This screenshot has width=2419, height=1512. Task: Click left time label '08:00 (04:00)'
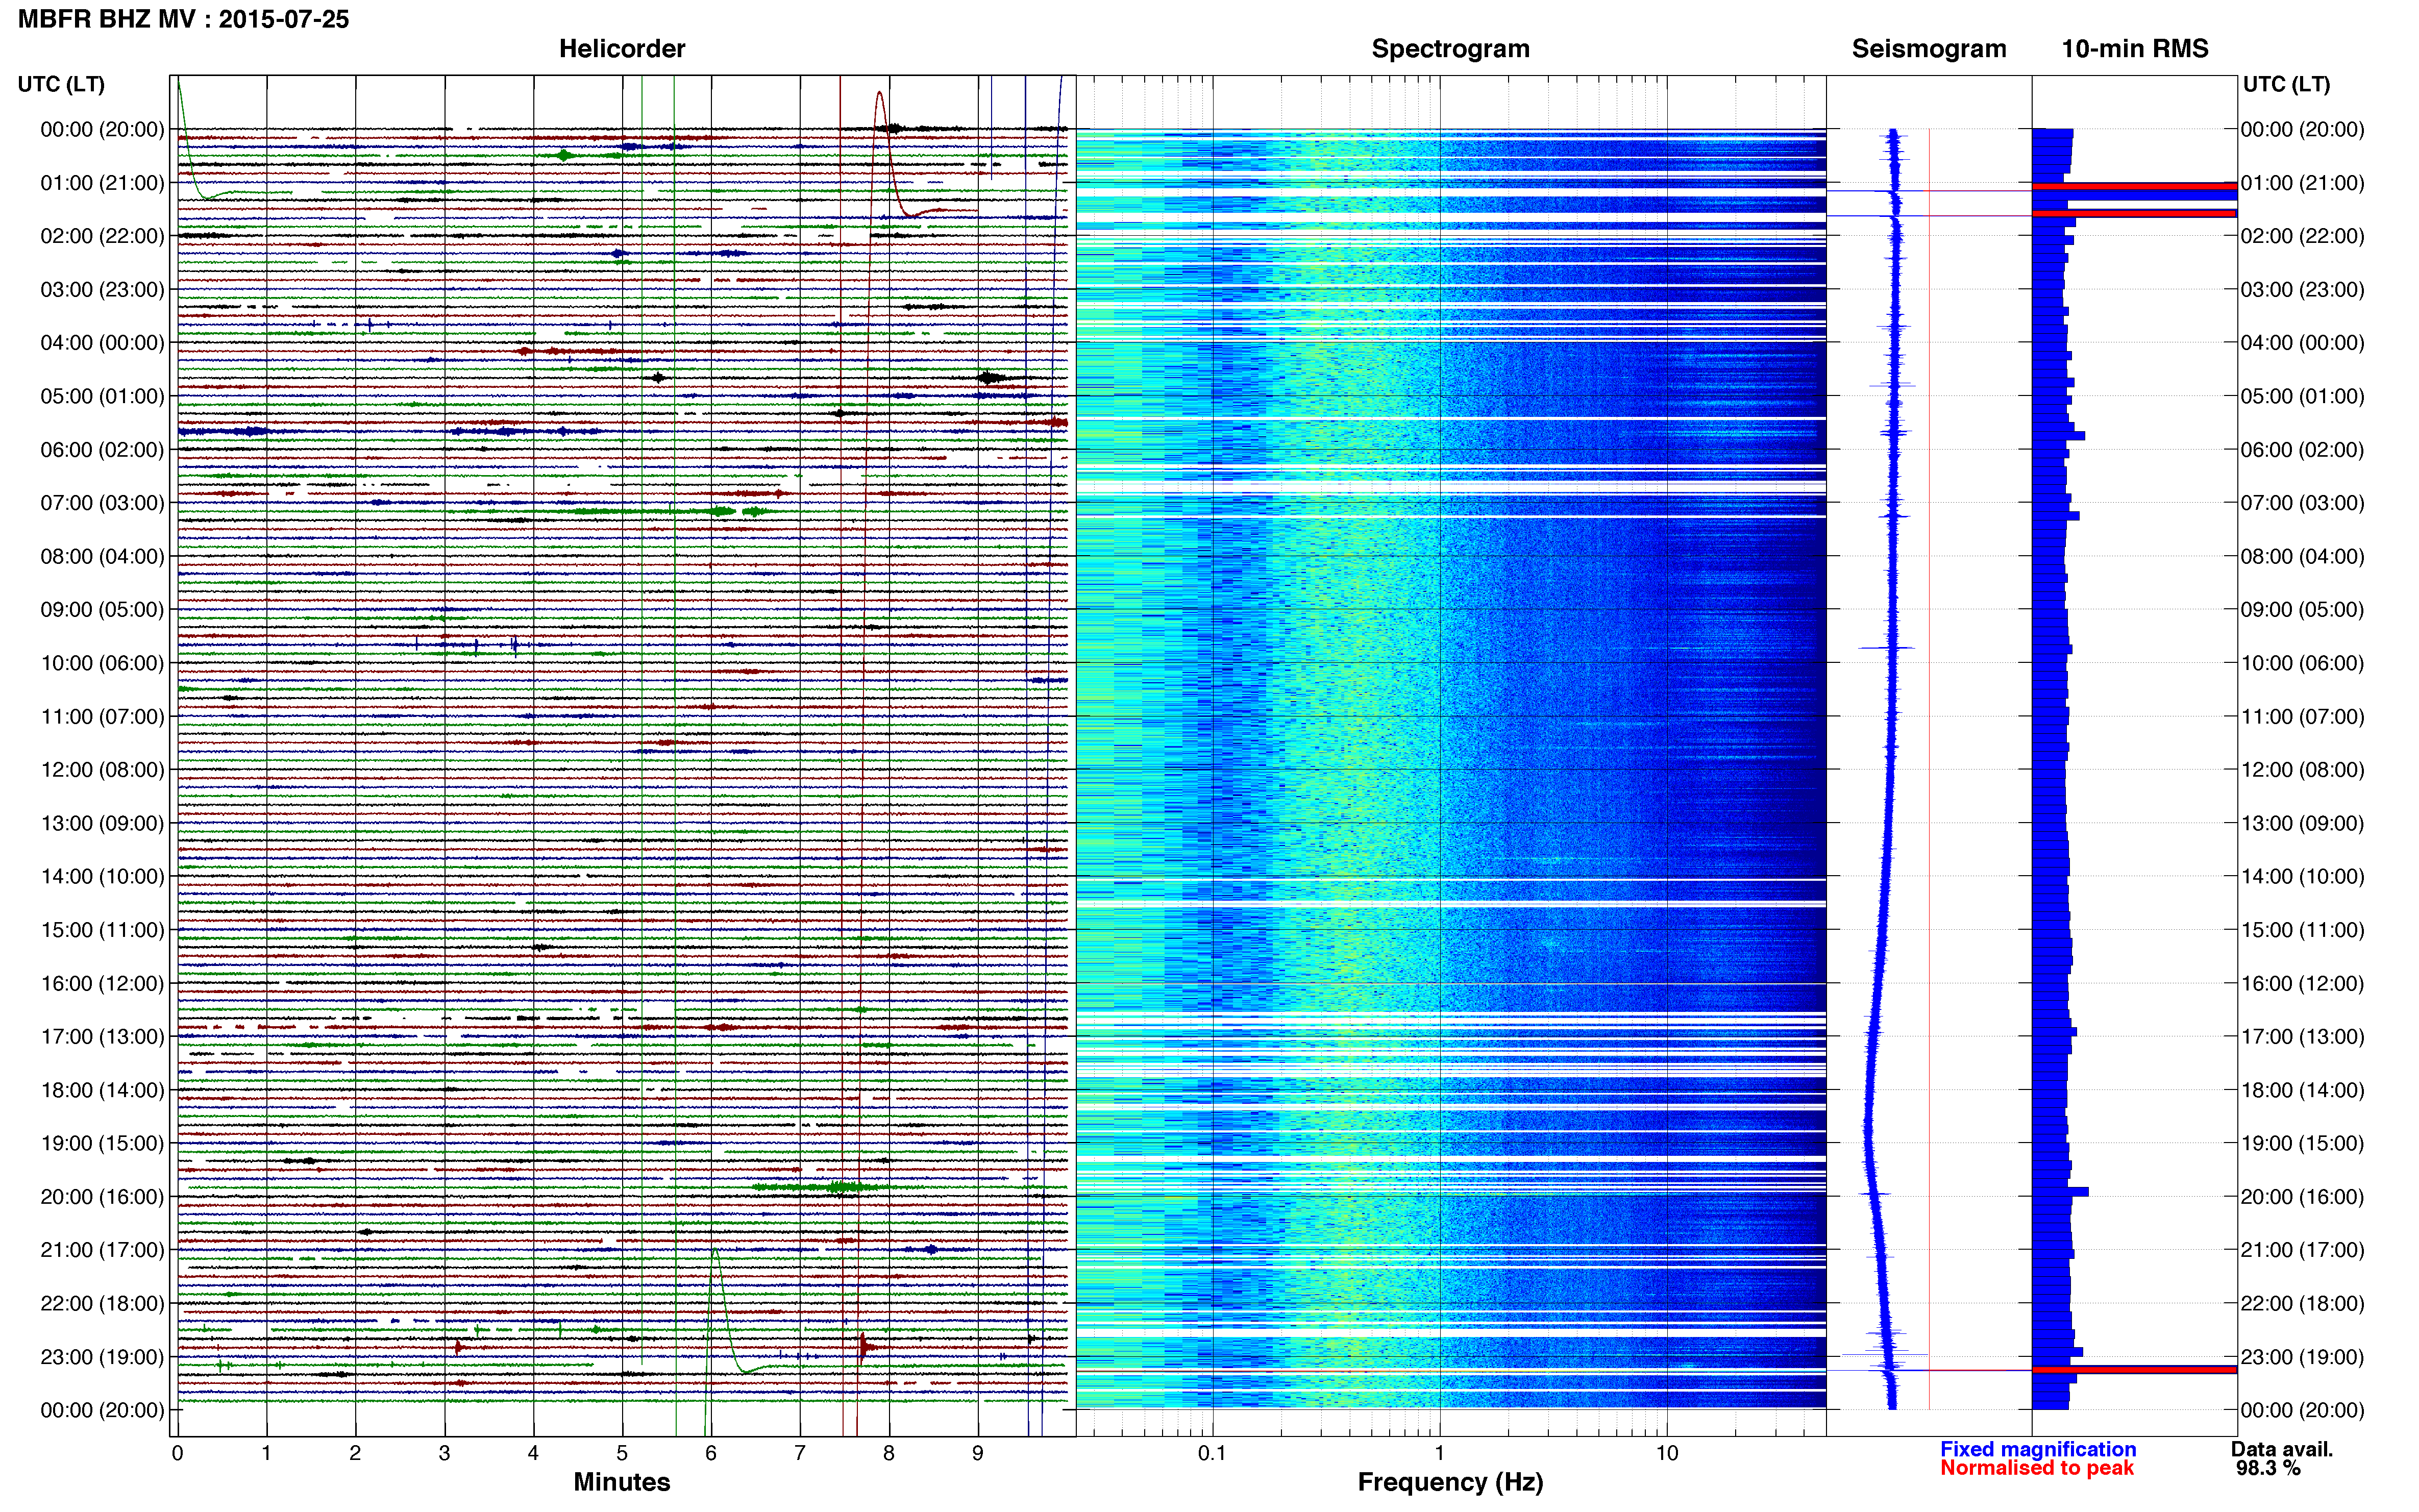(102, 556)
